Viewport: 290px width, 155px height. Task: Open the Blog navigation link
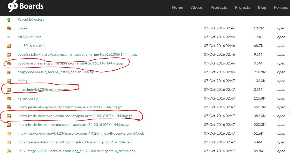[x=262, y=7]
